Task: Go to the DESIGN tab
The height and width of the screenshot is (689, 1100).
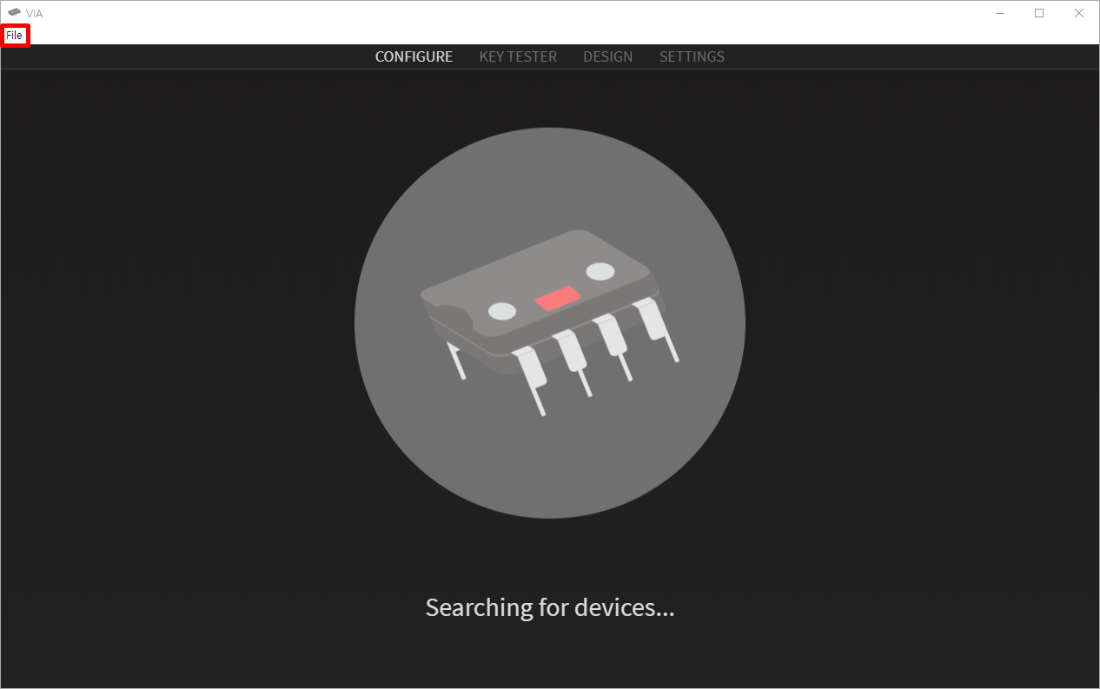Action: pos(608,56)
